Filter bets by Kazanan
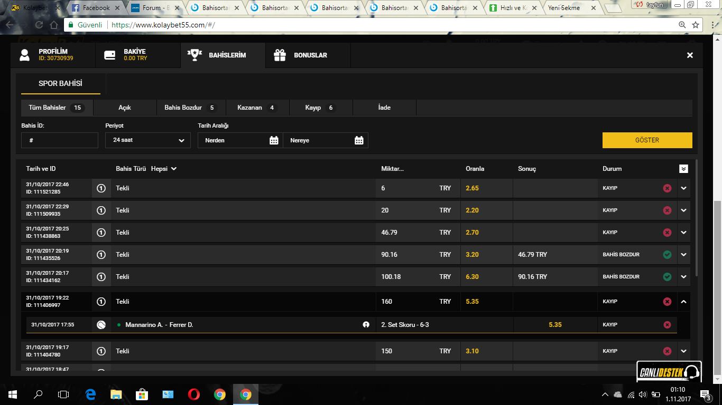 [x=257, y=108]
